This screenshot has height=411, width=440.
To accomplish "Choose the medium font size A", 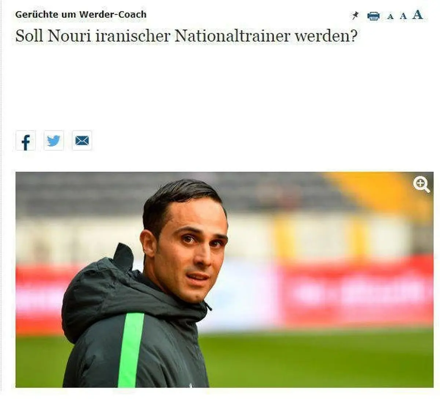I will coord(403,16).
